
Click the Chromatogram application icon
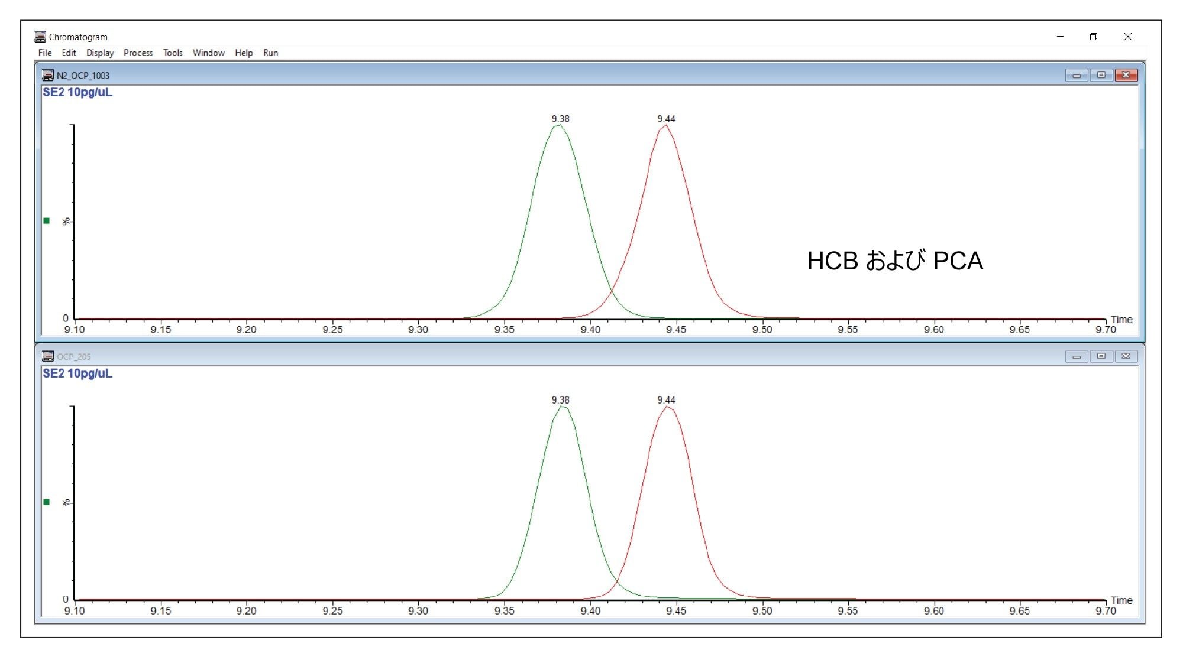pos(40,37)
